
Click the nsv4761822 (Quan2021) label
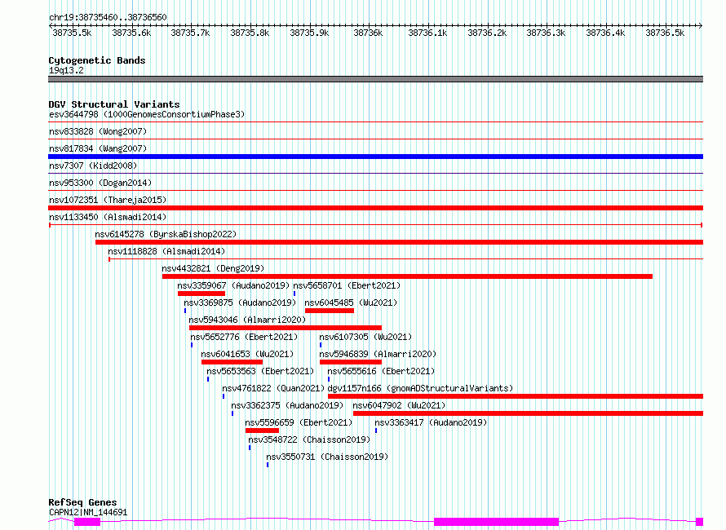click(x=273, y=388)
